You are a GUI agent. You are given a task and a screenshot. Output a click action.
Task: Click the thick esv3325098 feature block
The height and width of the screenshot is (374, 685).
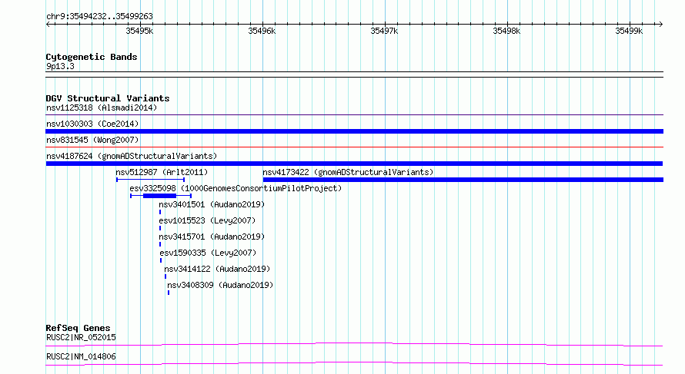click(159, 196)
